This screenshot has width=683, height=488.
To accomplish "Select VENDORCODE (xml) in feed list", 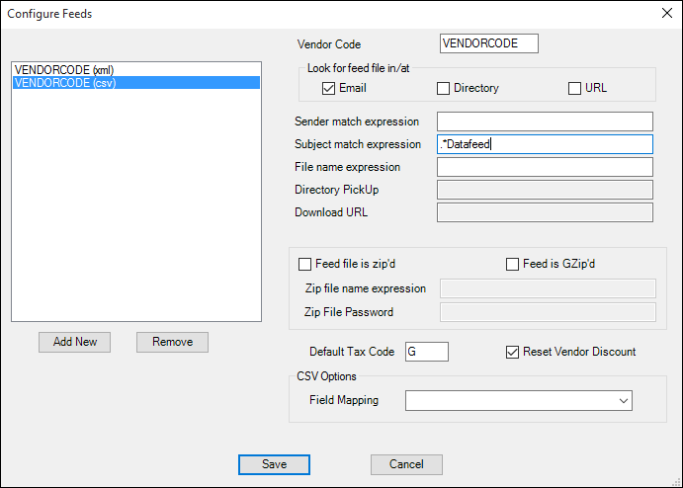I will point(135,70).
